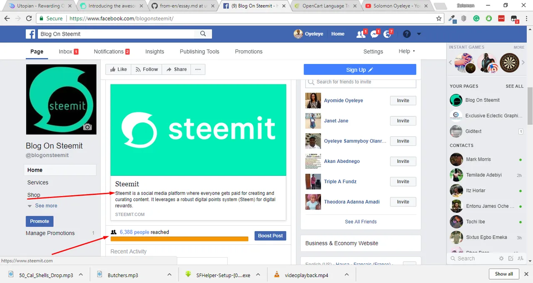Bookmark page with star icon
This screenshot has width=533, height=283.
tap(439, 18)
